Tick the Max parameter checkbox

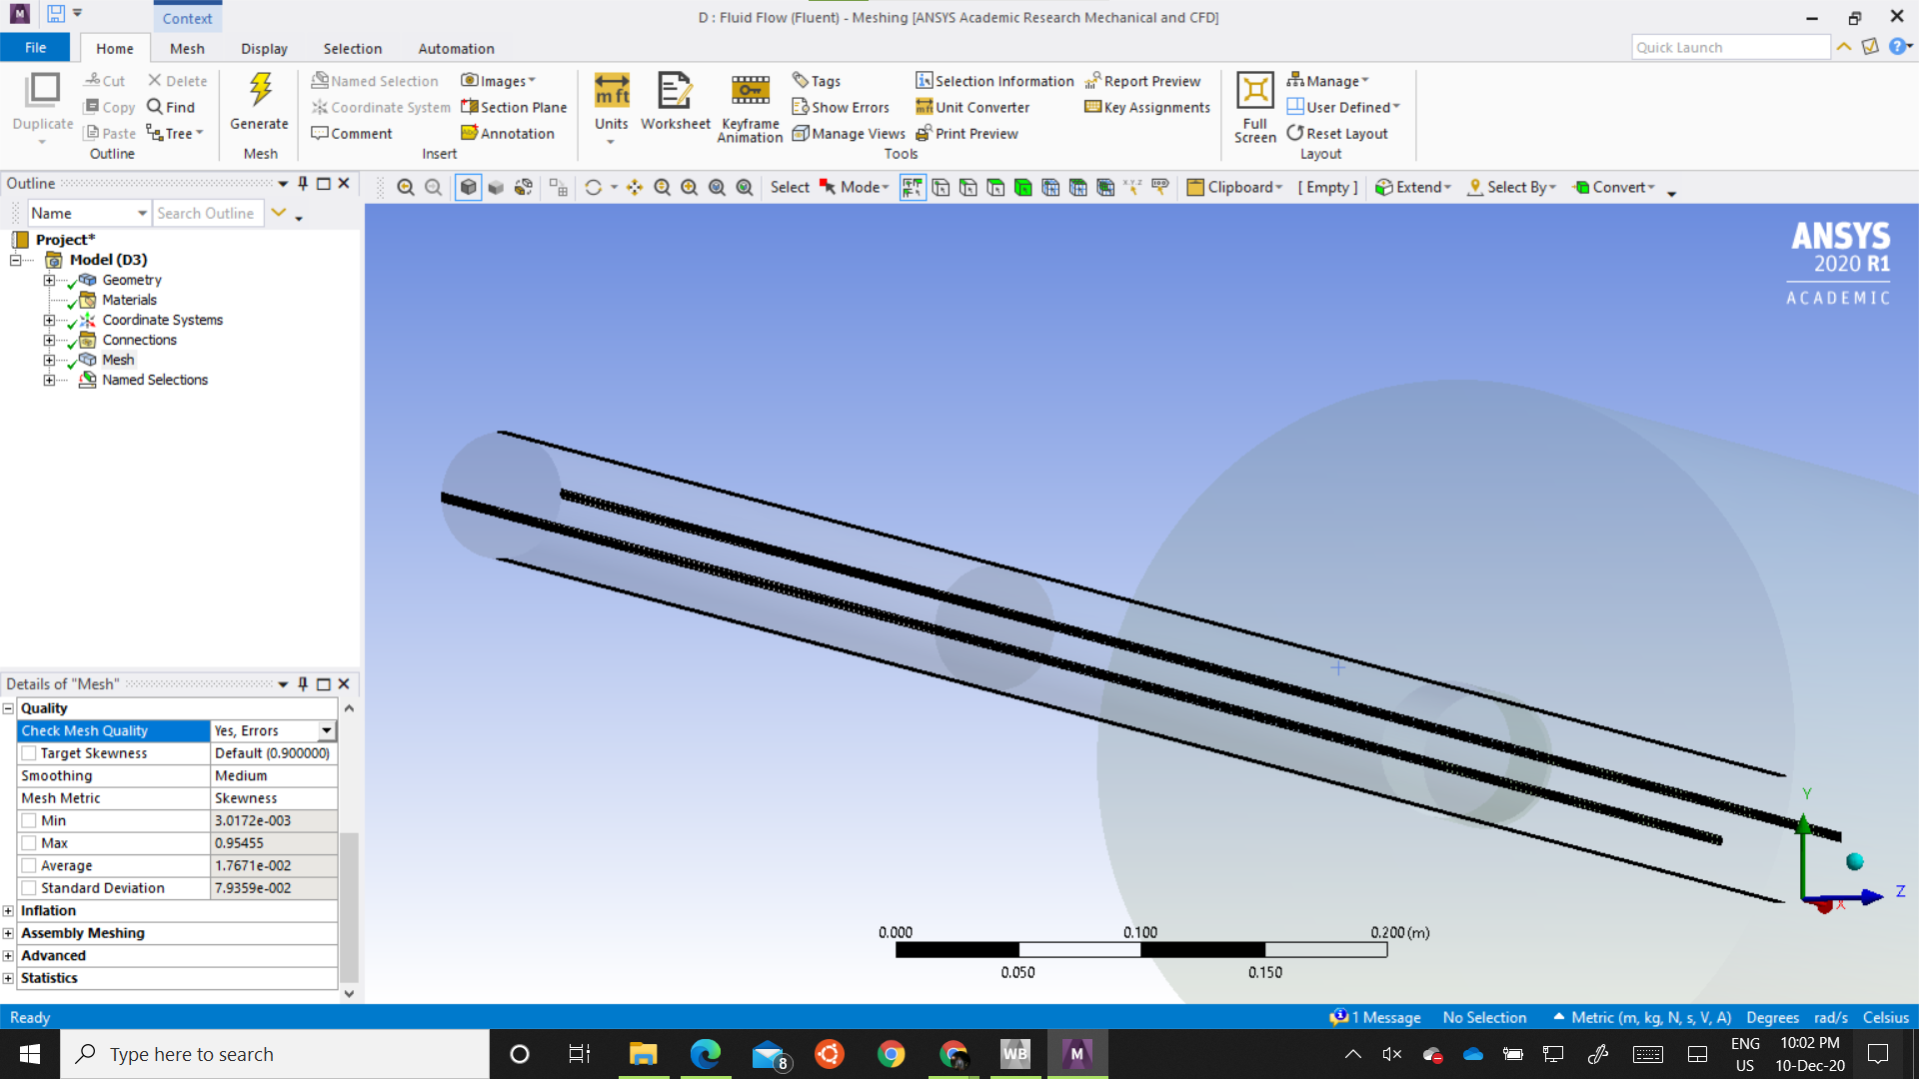click(x=29, y=843)
